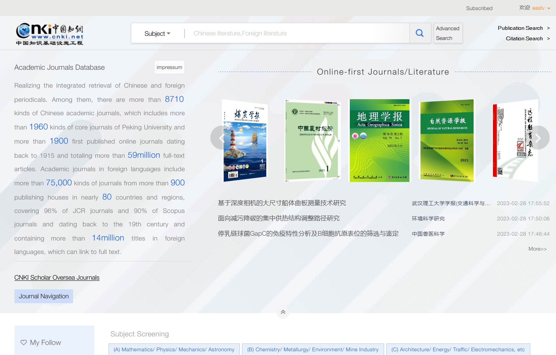
Task: Open Journal of Natural Resources cover
Action: [x=447, y=141]
